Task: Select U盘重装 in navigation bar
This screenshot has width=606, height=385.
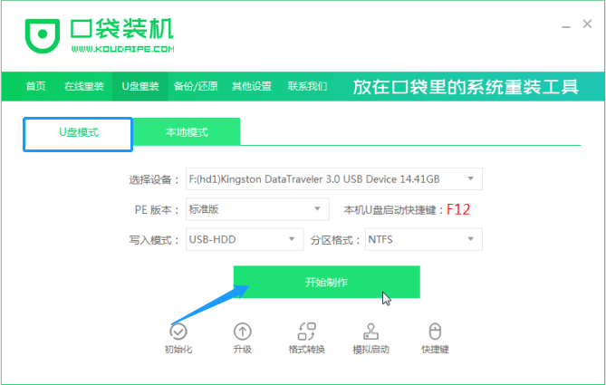Action: [140, 87]
